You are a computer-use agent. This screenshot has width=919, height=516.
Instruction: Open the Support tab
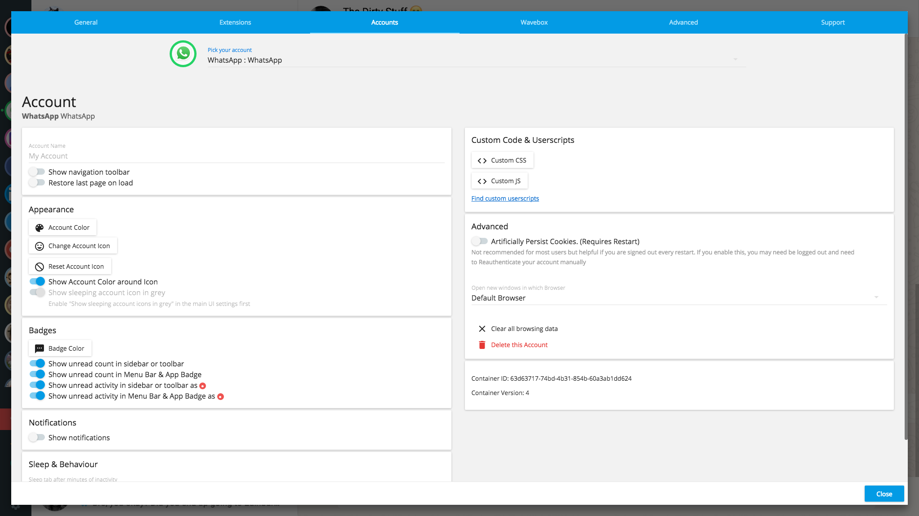pos(833,22)
